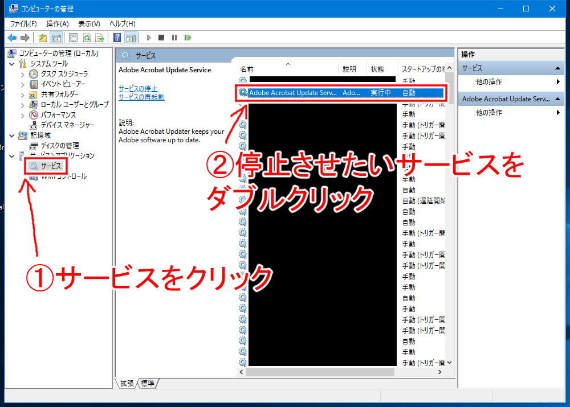The image size is (570, 407).
Task: Sort by the 説明 column header
Action: click(349, 69)
